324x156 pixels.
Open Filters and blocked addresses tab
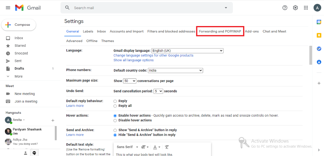pos(171,31)
